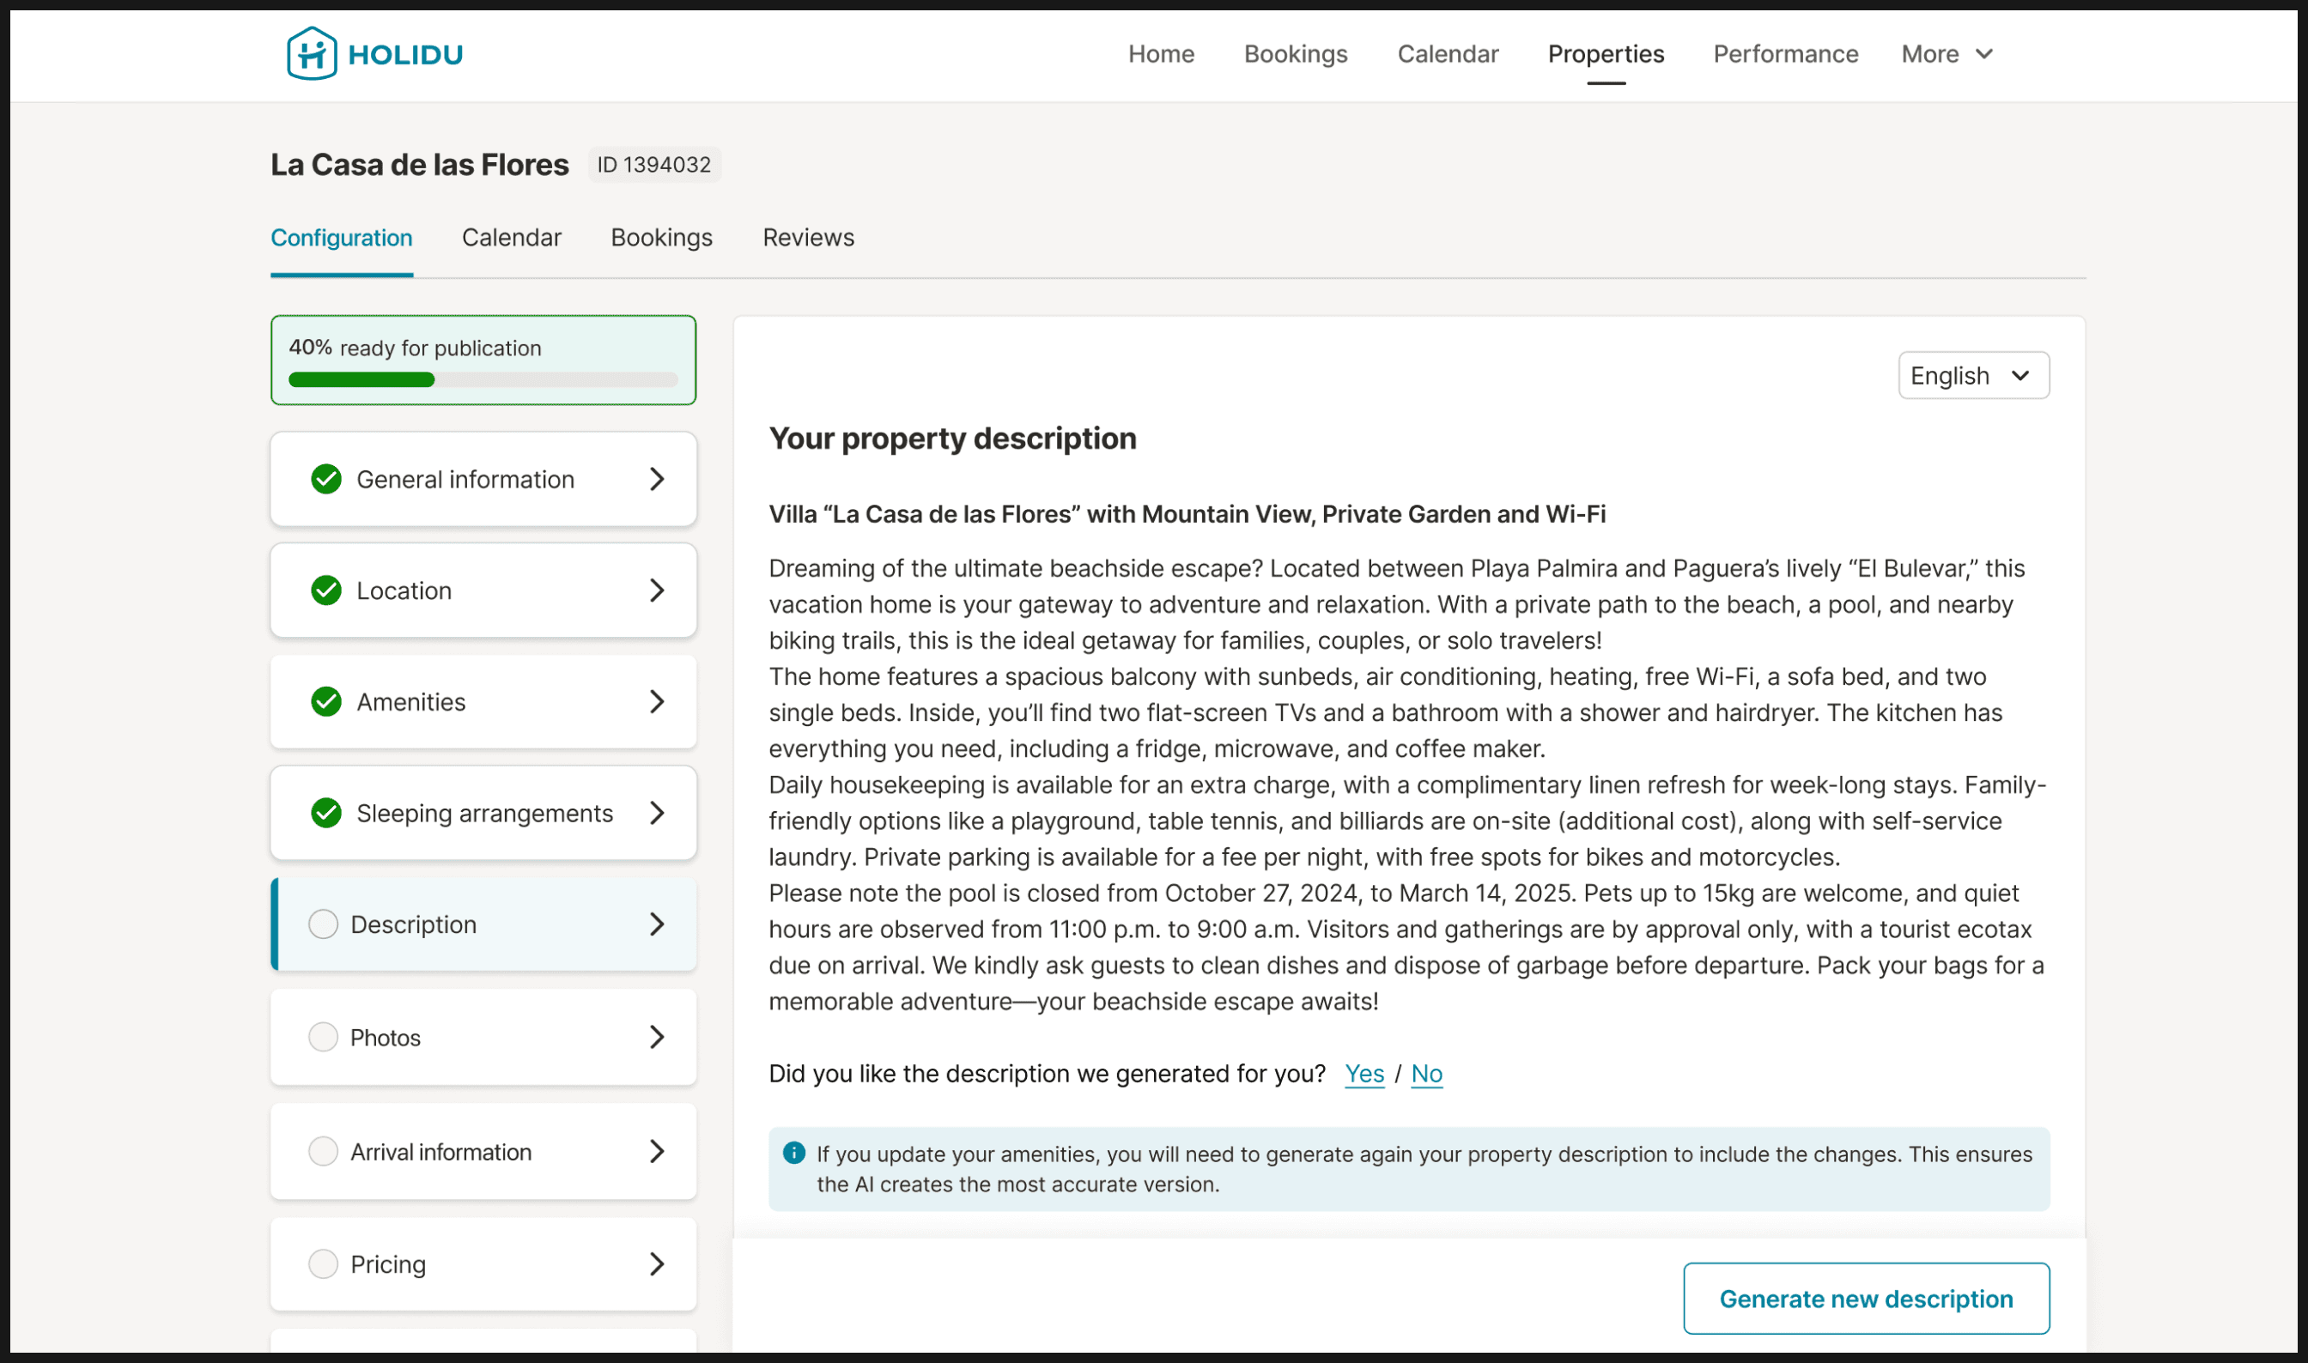This screenshot has width=2308, height=1363.
Task: Click the empty circle next to Pricing
Action: point(324,1263)
